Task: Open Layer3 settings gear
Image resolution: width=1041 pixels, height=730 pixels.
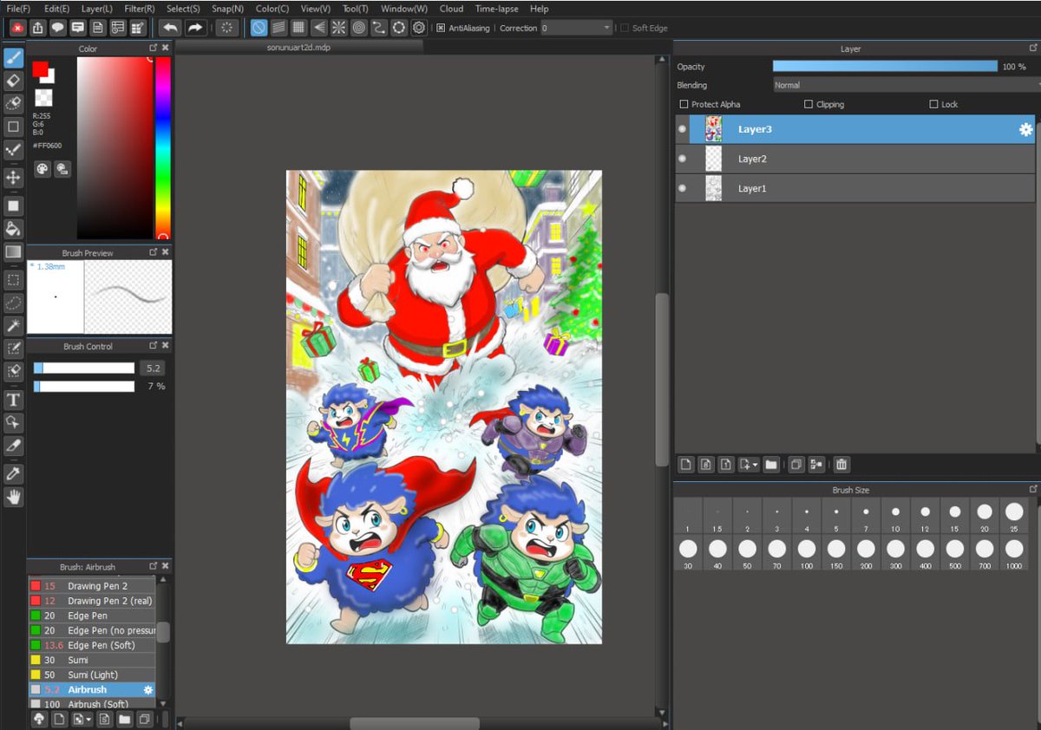Action: (1025, 129)
